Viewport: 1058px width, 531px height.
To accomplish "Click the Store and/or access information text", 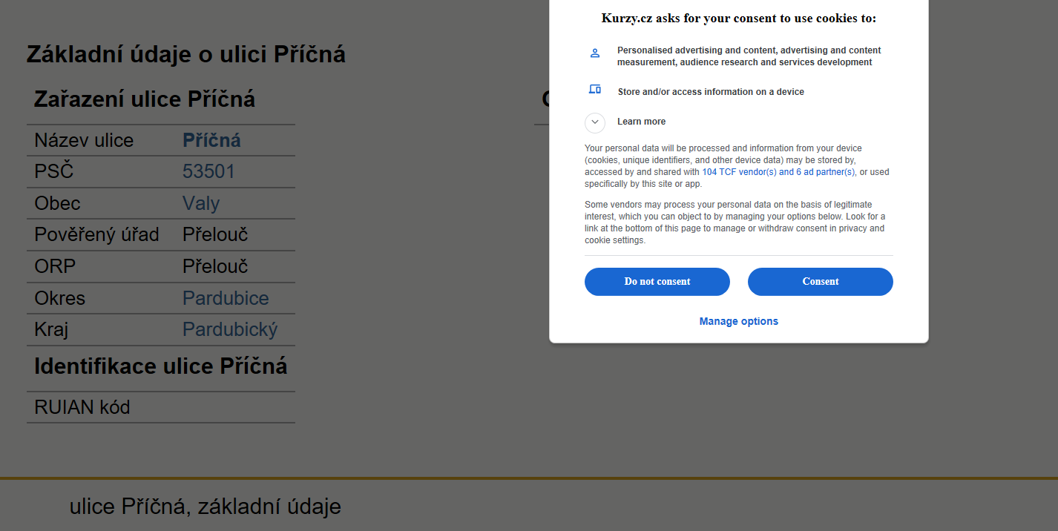I will click(711, 92).
